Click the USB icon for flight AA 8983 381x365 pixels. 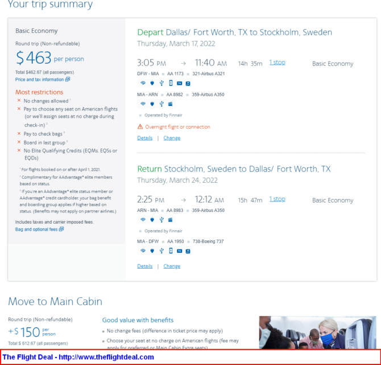tap(161, 220)
